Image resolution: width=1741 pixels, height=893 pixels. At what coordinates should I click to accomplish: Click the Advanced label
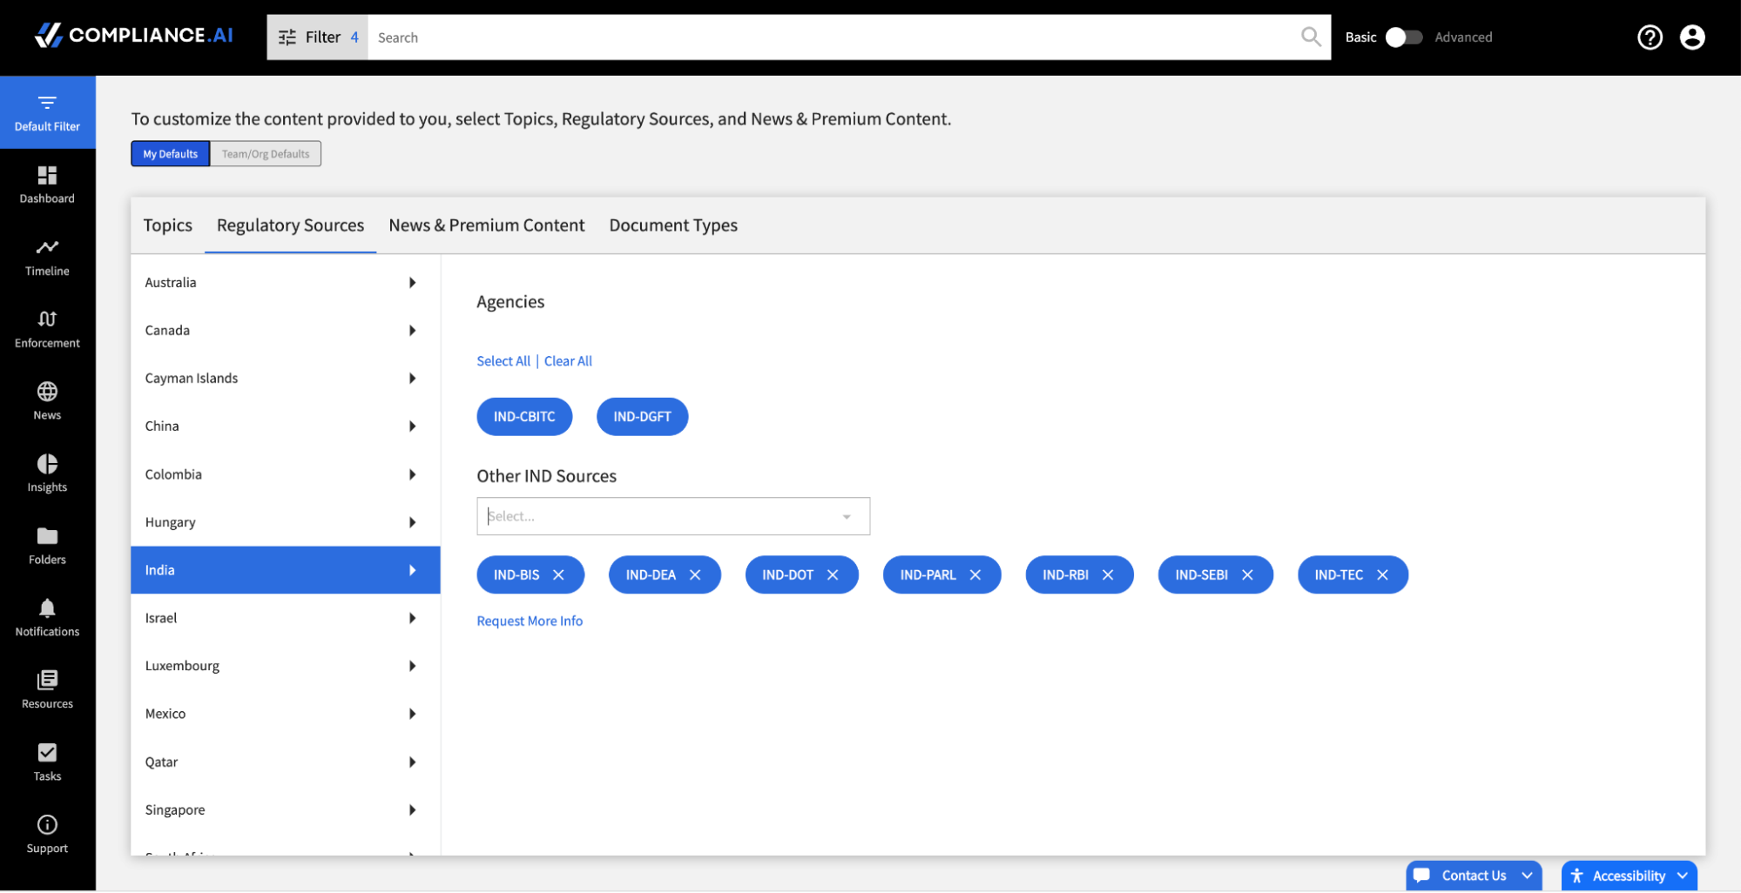1463,37
